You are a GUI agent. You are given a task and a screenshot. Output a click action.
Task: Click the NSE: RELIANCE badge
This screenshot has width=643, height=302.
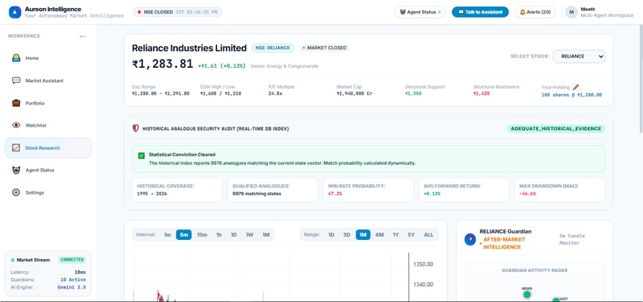coord(273,48)
